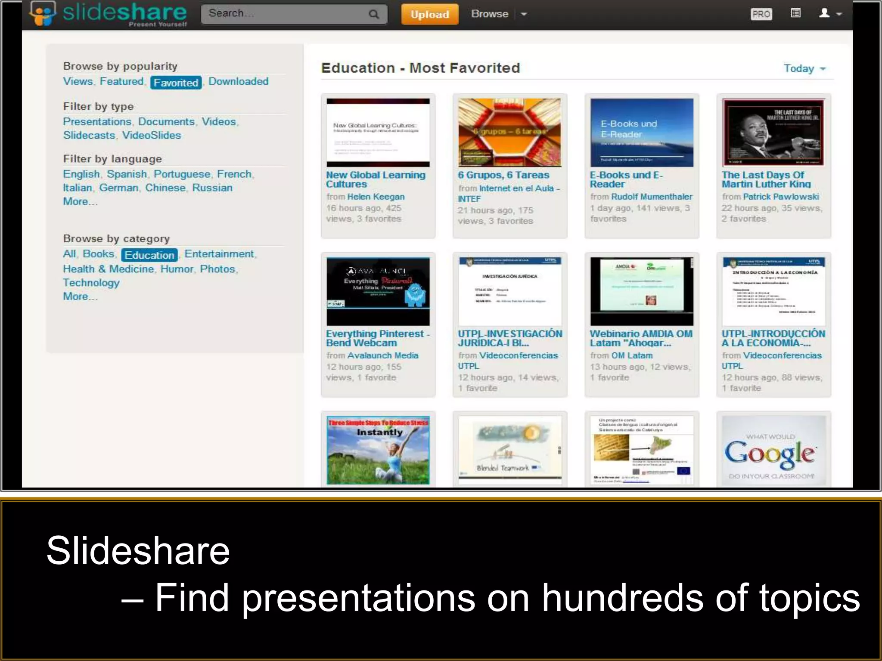Filter type by Documents
Viewport: 882px width, 661px height.
click(x=166, y=122)
